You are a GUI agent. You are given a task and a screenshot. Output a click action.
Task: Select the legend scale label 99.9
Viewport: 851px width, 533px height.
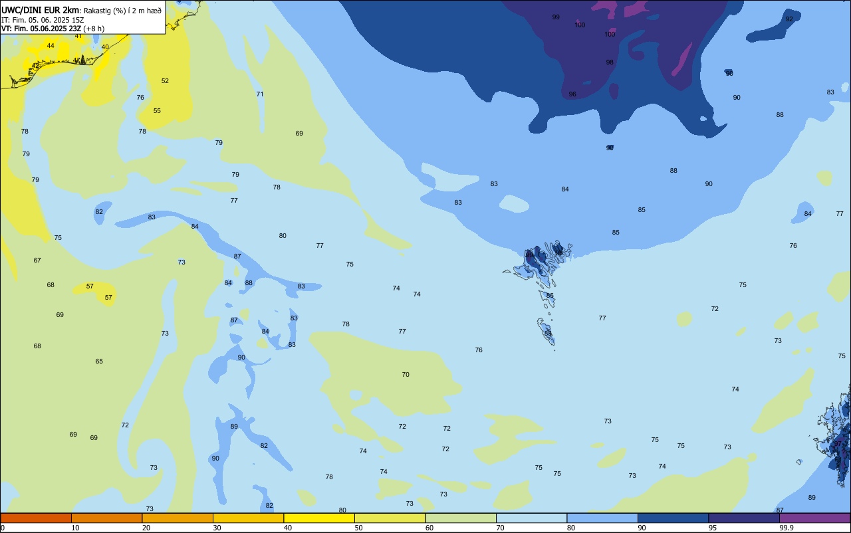click(x=787, y=528)
